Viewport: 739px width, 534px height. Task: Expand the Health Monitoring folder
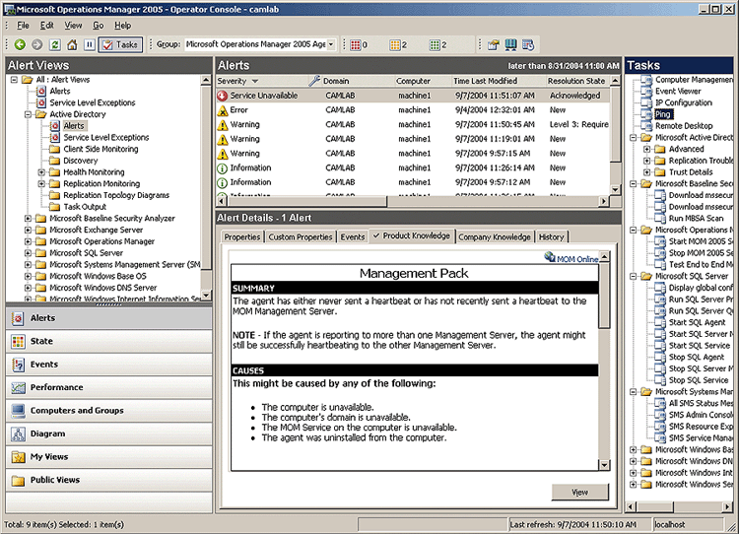tap(41, 172)
